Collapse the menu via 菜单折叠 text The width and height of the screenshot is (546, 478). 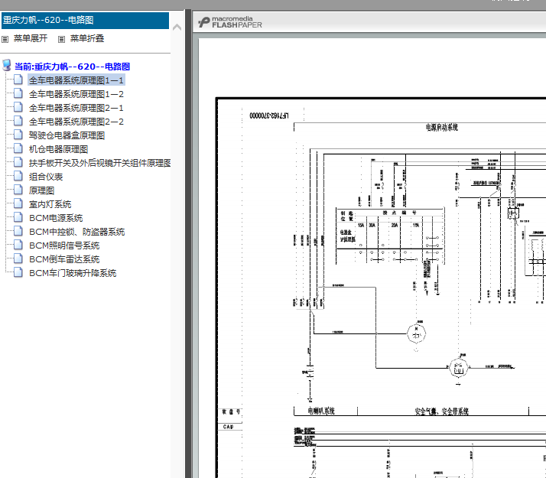(87, 38)
